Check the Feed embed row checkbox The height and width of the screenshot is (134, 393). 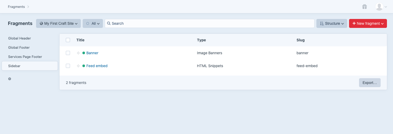pos(68,66)
